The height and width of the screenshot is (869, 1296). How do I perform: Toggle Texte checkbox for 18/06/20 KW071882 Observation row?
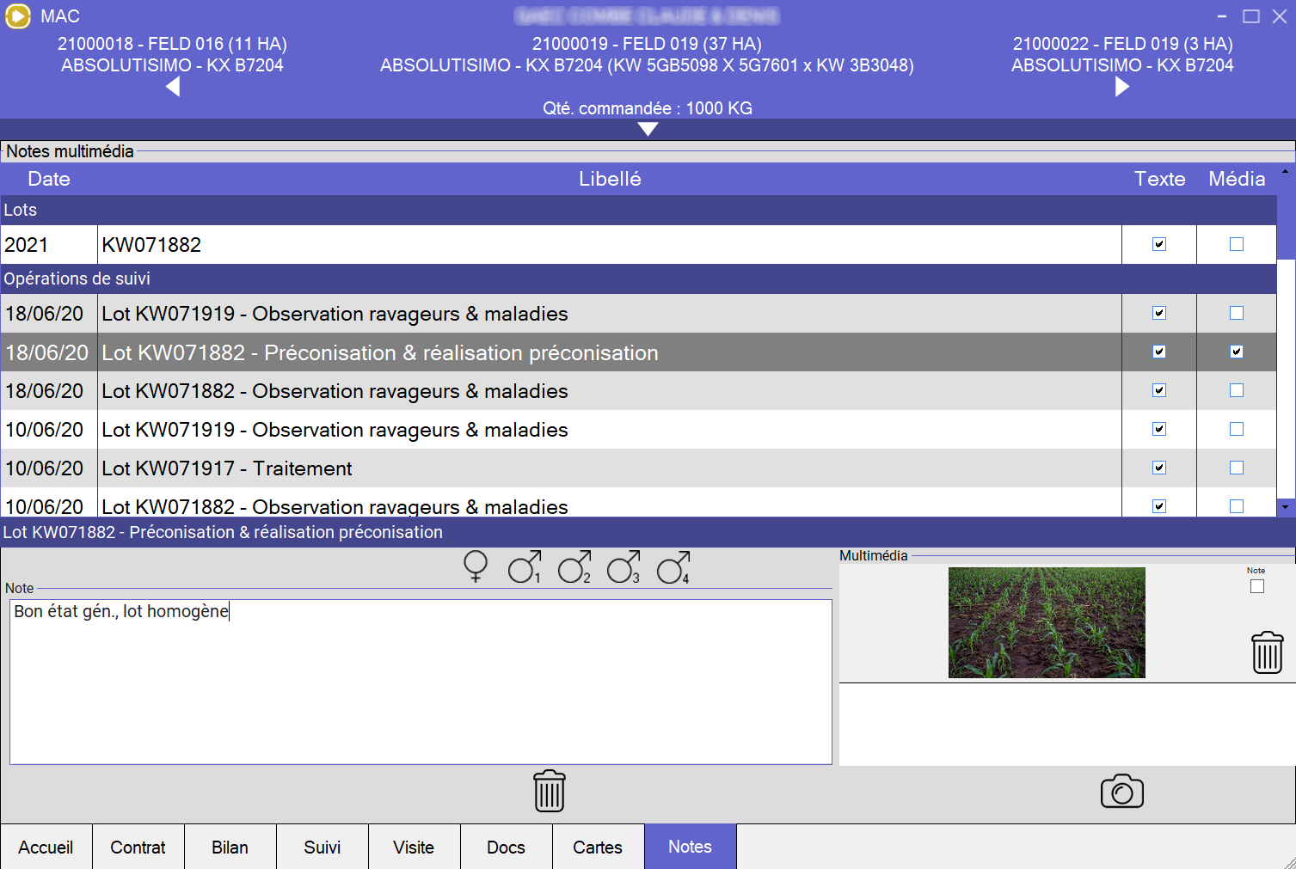click(1159, 390)
